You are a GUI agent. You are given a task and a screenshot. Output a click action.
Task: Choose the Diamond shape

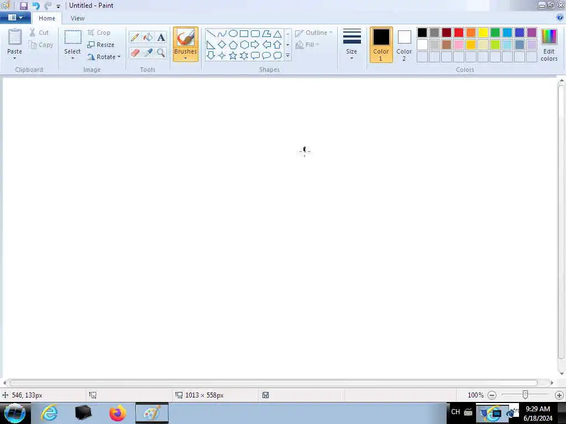coord(222,45)
